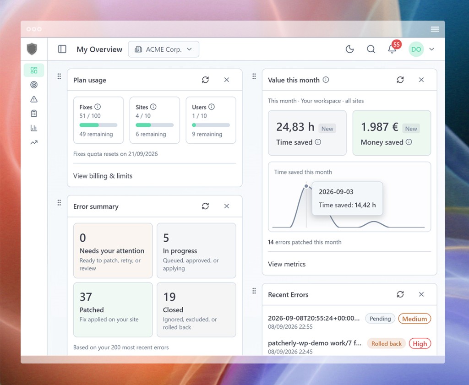Click 'Based on your 200 most recent errors'
This screenshot has width=469, height=385.
pyautogui.click(x=121, y=347)
